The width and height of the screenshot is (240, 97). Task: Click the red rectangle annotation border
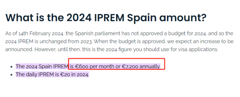(x=116, y=59)
